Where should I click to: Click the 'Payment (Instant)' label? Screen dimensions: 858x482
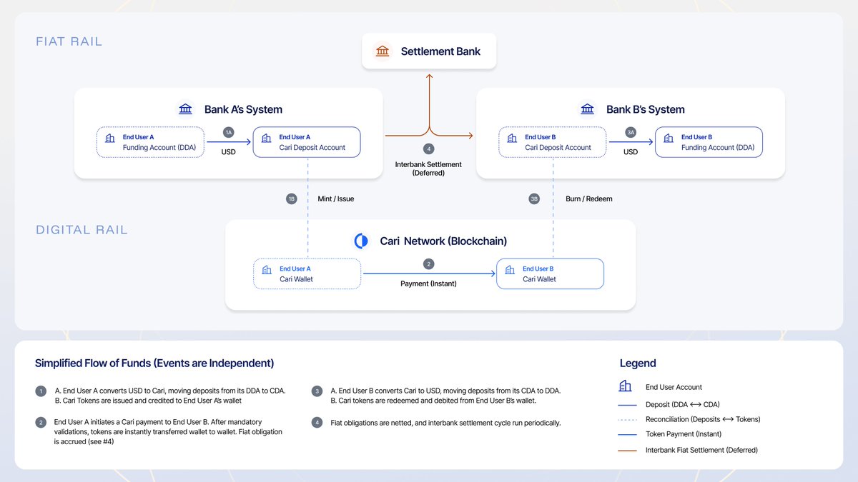pos(428,283)
